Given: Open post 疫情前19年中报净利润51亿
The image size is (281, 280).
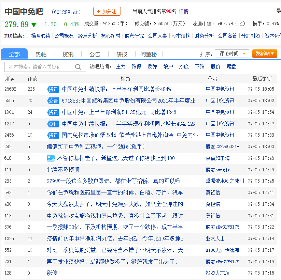Looking at the screenshot, I should pyautogui.click(x=115, y=239).
